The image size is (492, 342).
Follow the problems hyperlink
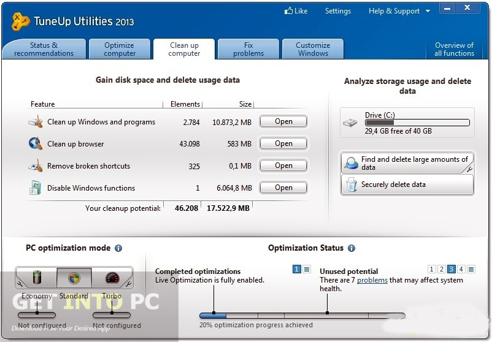pyautogui.click(x=372, y=280)
